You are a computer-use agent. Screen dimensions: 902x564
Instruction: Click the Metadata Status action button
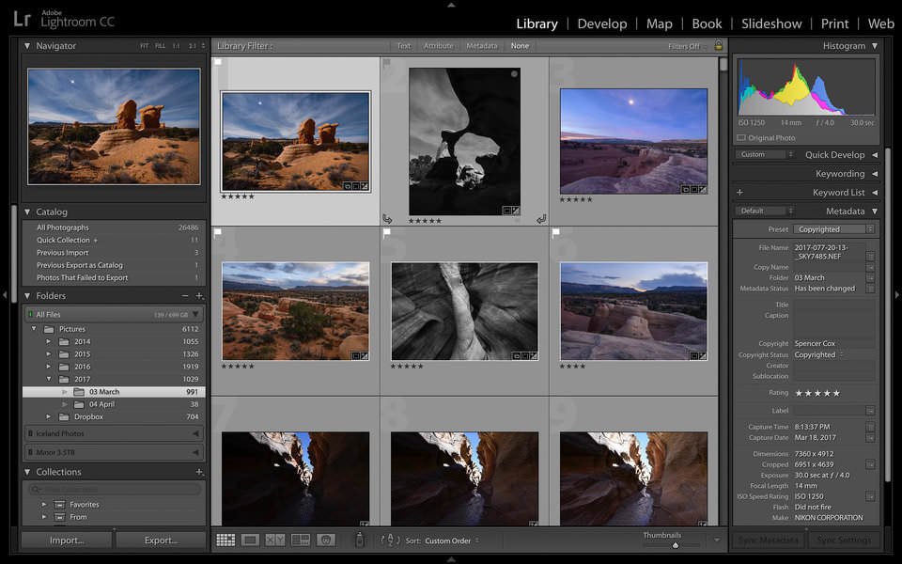click(x=870, y=289)
